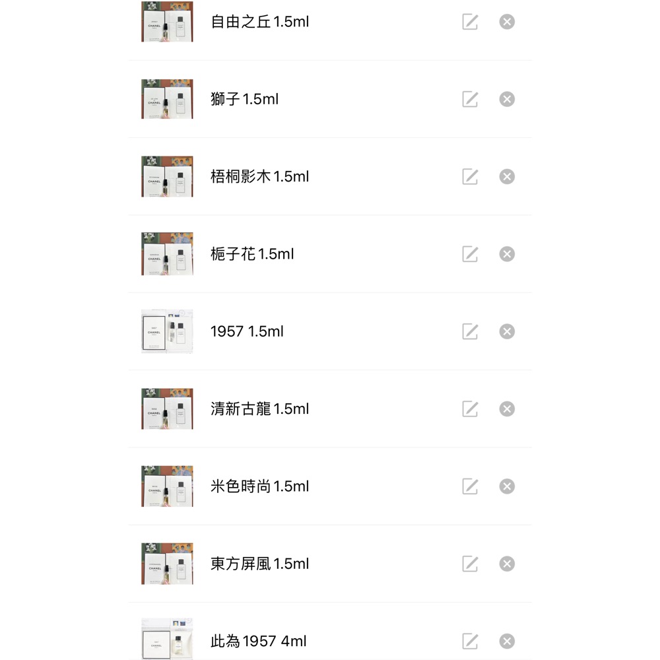The width and height of the screenshot is (660, 660).
Task: Open the 獅子 1.5ml product thumbnail
Action: (x=166, y=99)
